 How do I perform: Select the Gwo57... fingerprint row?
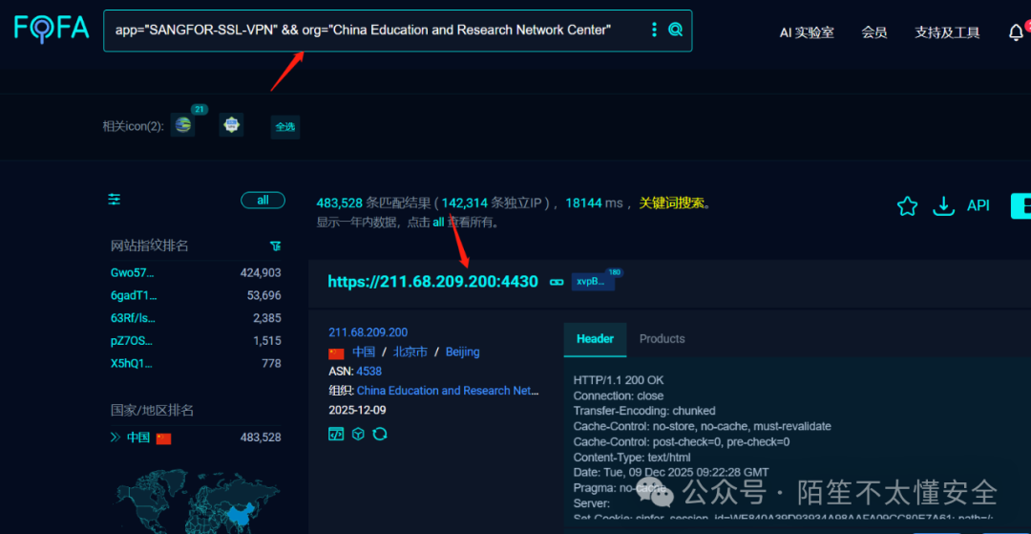[196, 272]
